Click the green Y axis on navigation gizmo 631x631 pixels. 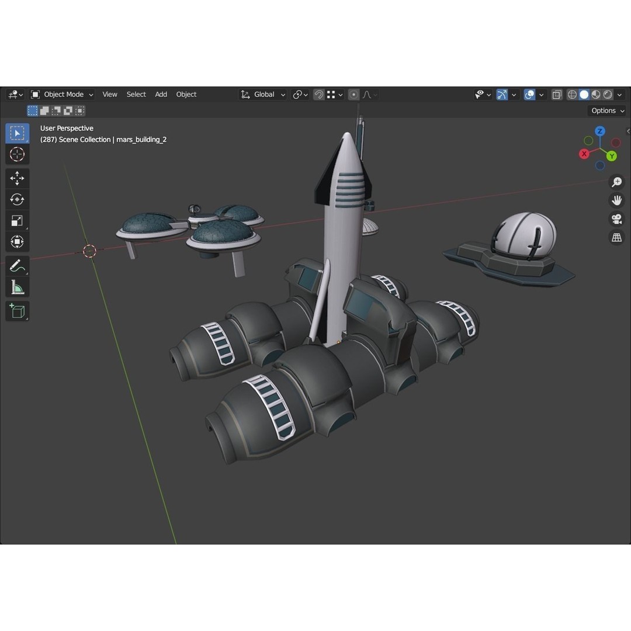tap(611, 155)
